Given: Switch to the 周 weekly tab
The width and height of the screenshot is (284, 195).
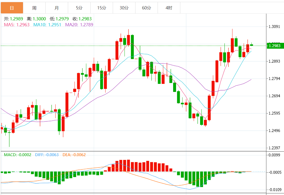Looking at the screenshot, I should (34, 8).
